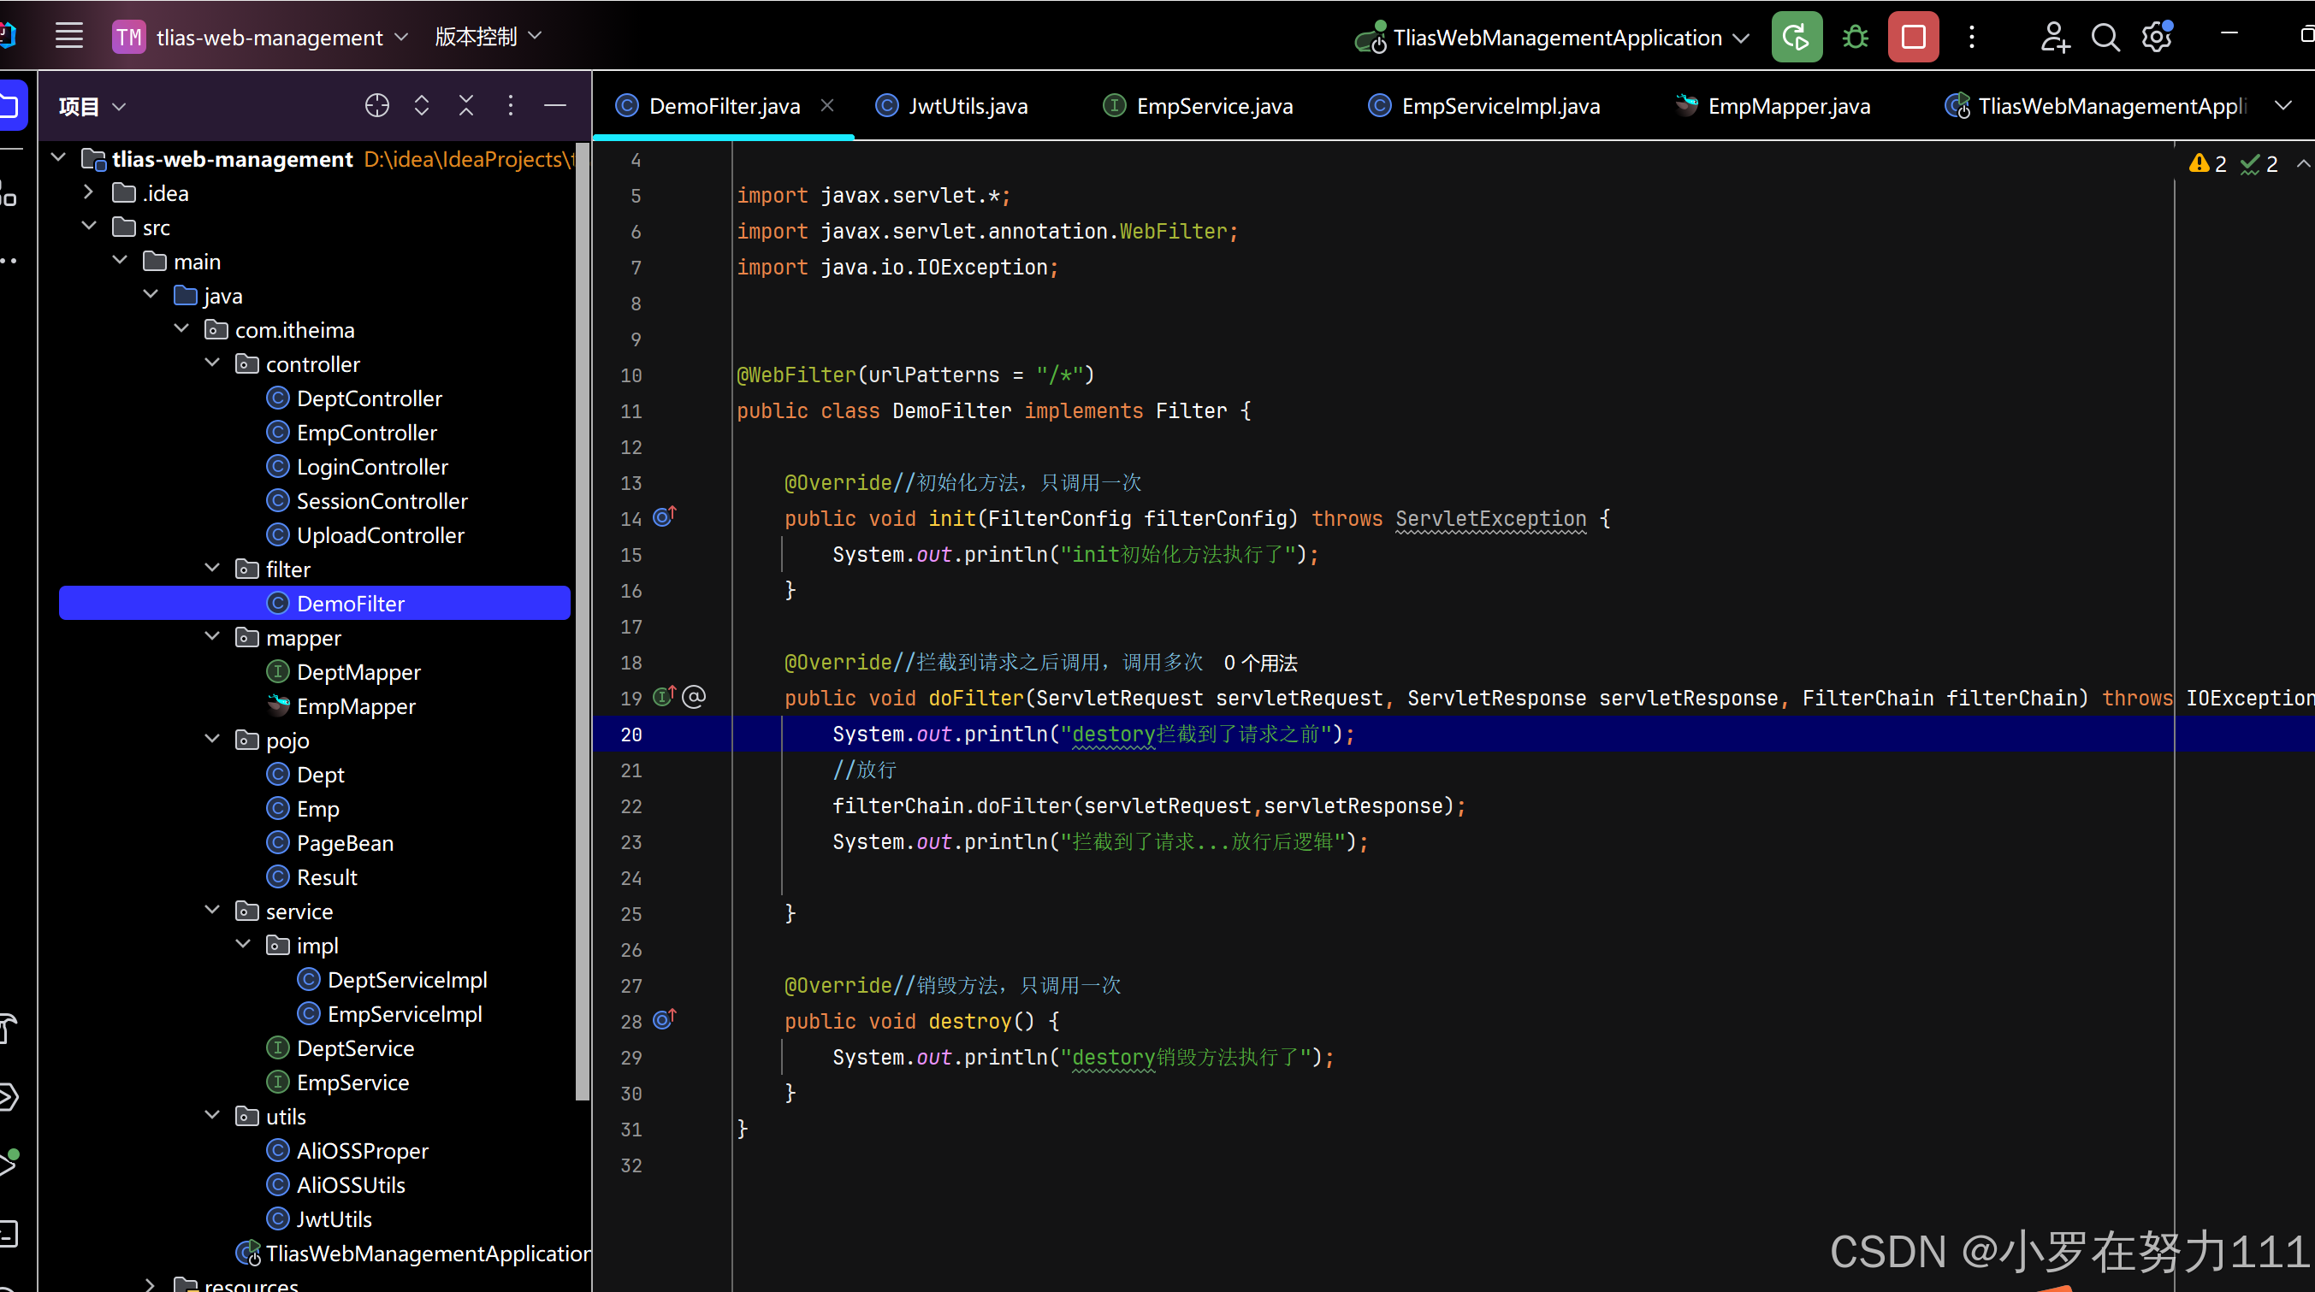
Task: Open EmpController in project tree
Action: 366,432
